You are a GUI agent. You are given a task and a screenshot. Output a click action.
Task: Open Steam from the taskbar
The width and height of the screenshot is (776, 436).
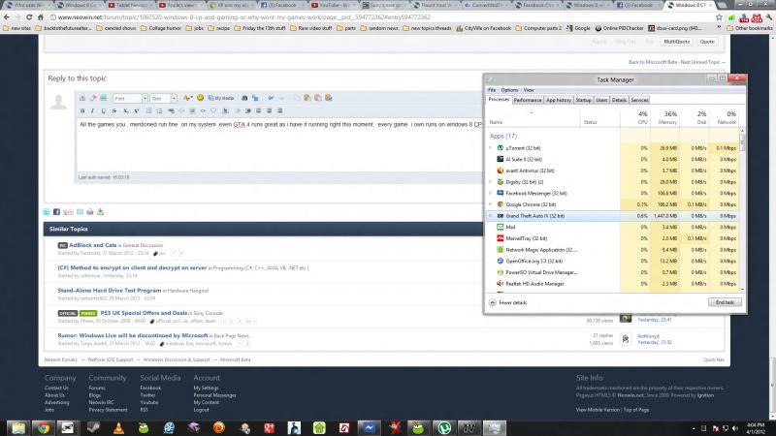click(93, 428)
